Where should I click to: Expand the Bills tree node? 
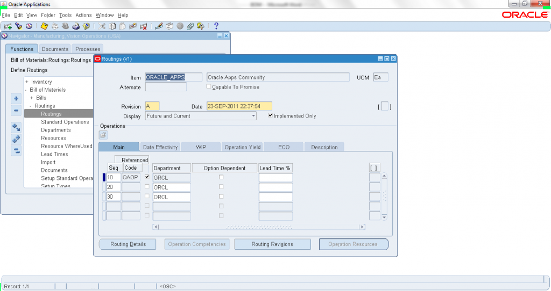pyautogui.click(x=31, y=98)
